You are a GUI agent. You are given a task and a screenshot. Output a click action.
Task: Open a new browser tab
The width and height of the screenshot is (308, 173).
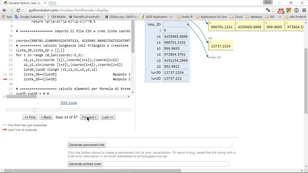pos(52,3)
